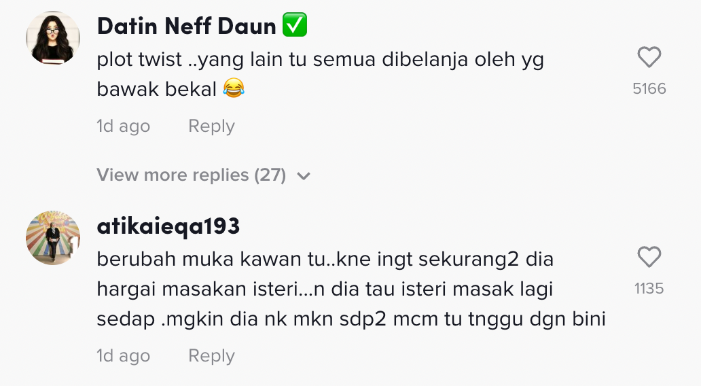
Task: Tap the heart on atikaieqa193's comment
Action: (x=649, y=258)
